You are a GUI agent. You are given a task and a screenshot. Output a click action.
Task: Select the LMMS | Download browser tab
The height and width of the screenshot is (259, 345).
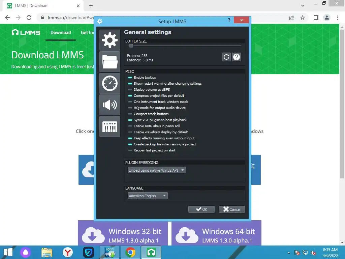pyautogui.click(x=43, y=6)
